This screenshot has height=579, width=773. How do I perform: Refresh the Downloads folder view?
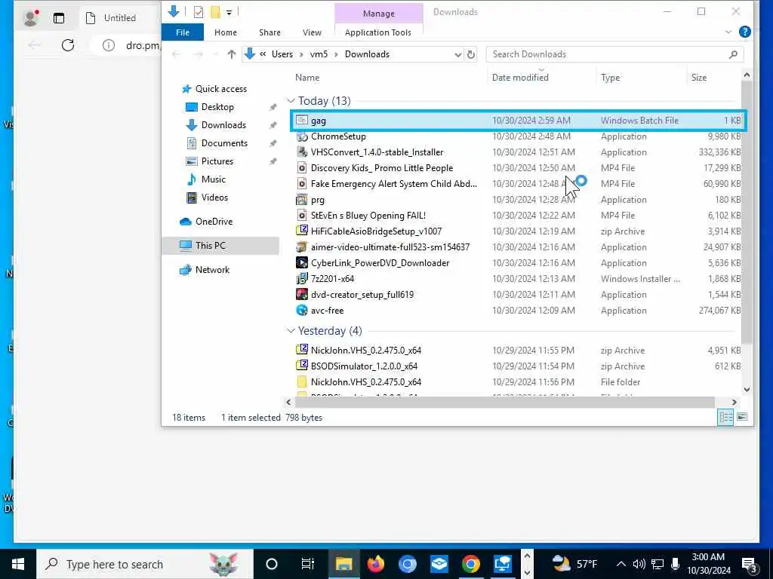click(x=471, y=54)
